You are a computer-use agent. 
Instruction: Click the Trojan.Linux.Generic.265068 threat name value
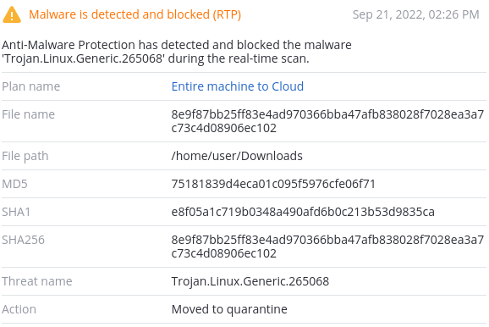point(250,281)
